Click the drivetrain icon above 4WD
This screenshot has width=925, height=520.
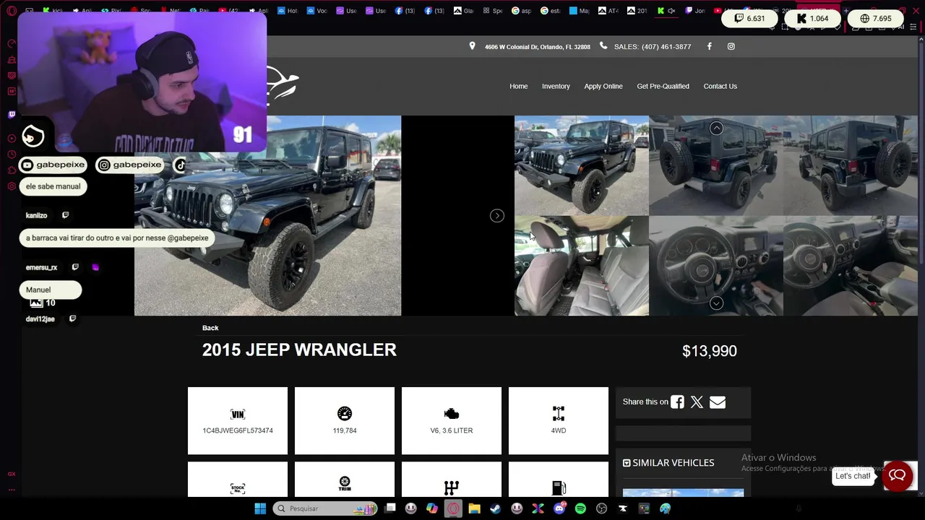pyautogui.click(x=559, y=413)
